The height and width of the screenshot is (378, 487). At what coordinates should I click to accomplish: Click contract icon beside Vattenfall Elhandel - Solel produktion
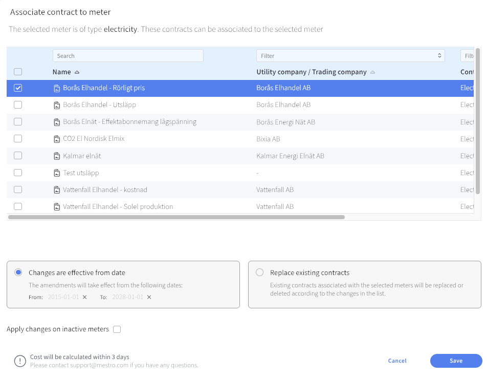57,207
